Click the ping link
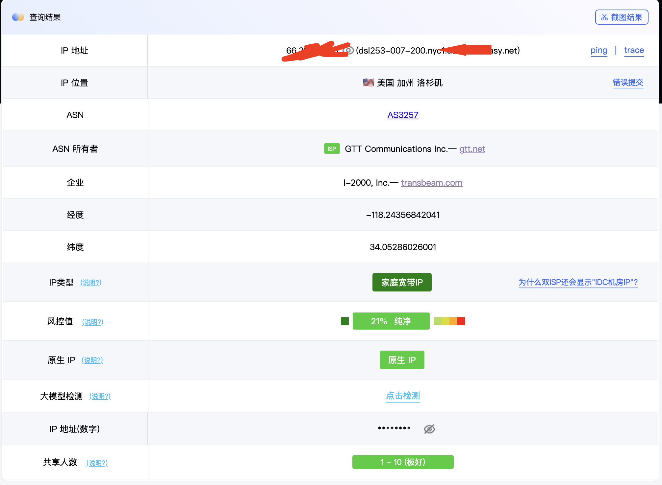662x485 pixels. [599, 50]
